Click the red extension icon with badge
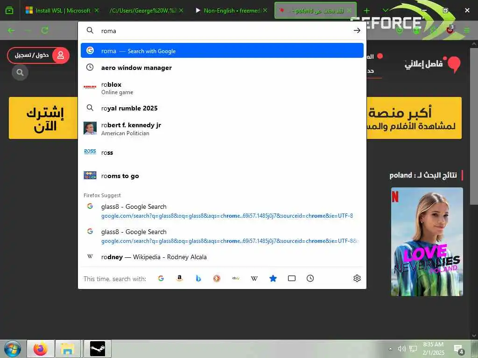The height and width of the screenshot is (358, 478). [x=450, y=29]
